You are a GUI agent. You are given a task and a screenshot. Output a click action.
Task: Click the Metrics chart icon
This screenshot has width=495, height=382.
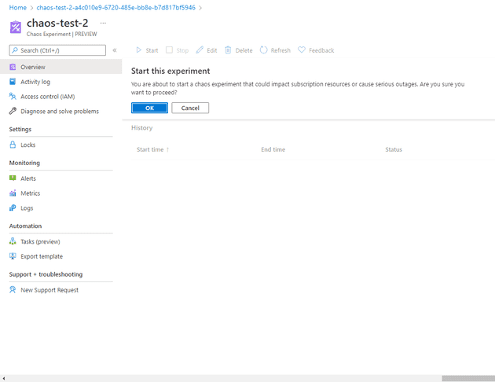[x=13, y=193]
